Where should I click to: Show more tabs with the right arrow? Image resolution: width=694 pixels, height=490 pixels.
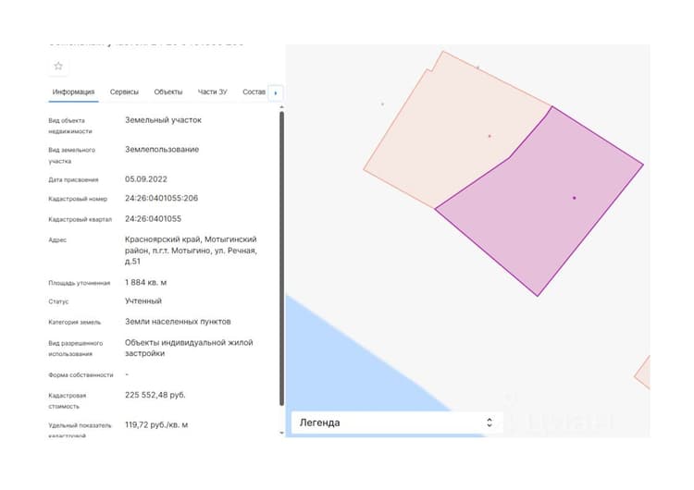pos(276,92)
